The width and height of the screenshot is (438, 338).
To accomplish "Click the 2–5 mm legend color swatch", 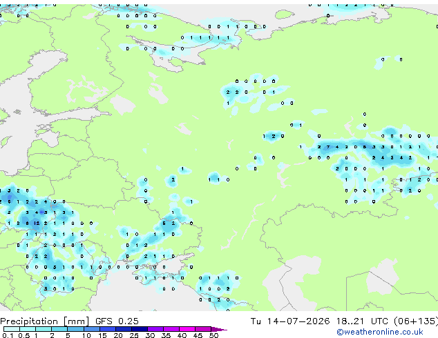I will pyautogui.click(x=59, y=329).
